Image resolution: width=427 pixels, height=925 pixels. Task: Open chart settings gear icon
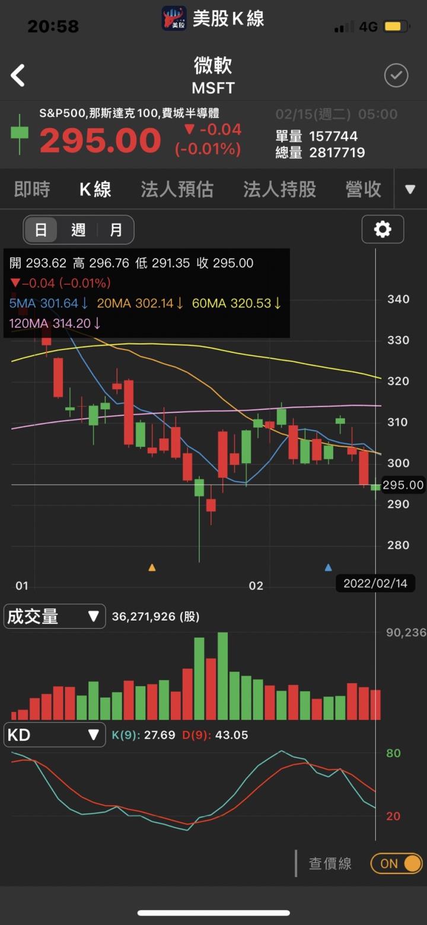click(383, 229)
